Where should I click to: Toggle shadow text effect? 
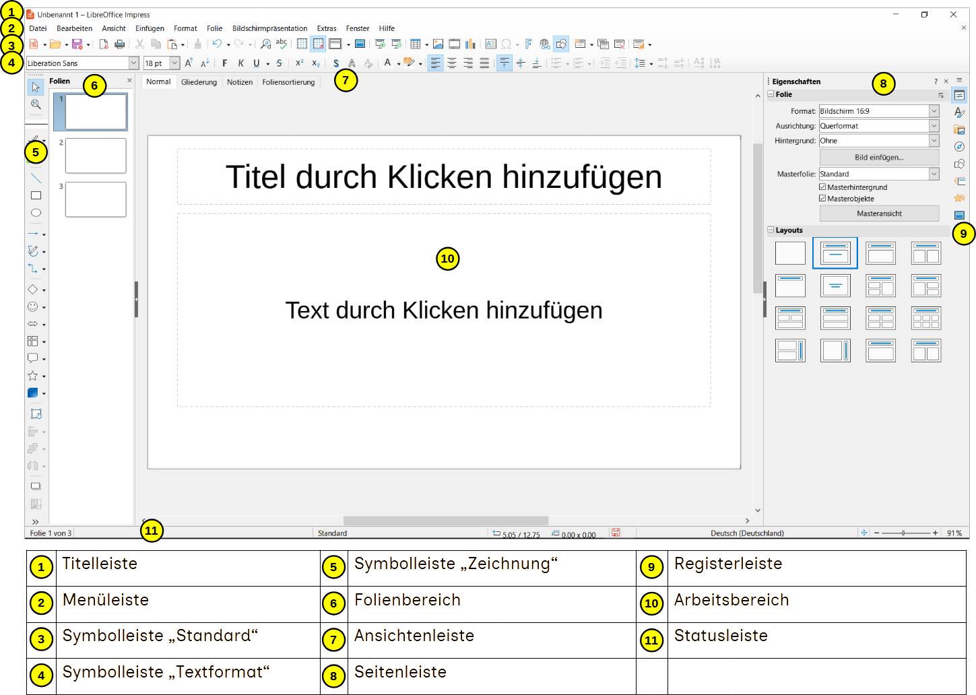(335, 63)
